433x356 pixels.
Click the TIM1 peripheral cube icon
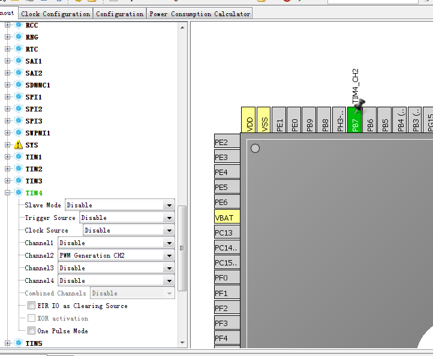tap(19, 157)
